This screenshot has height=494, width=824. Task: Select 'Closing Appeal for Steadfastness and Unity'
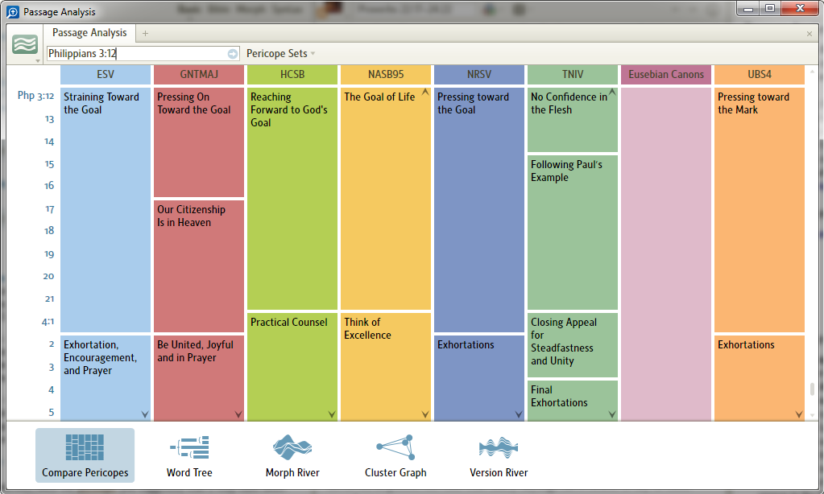click(573, 345)
